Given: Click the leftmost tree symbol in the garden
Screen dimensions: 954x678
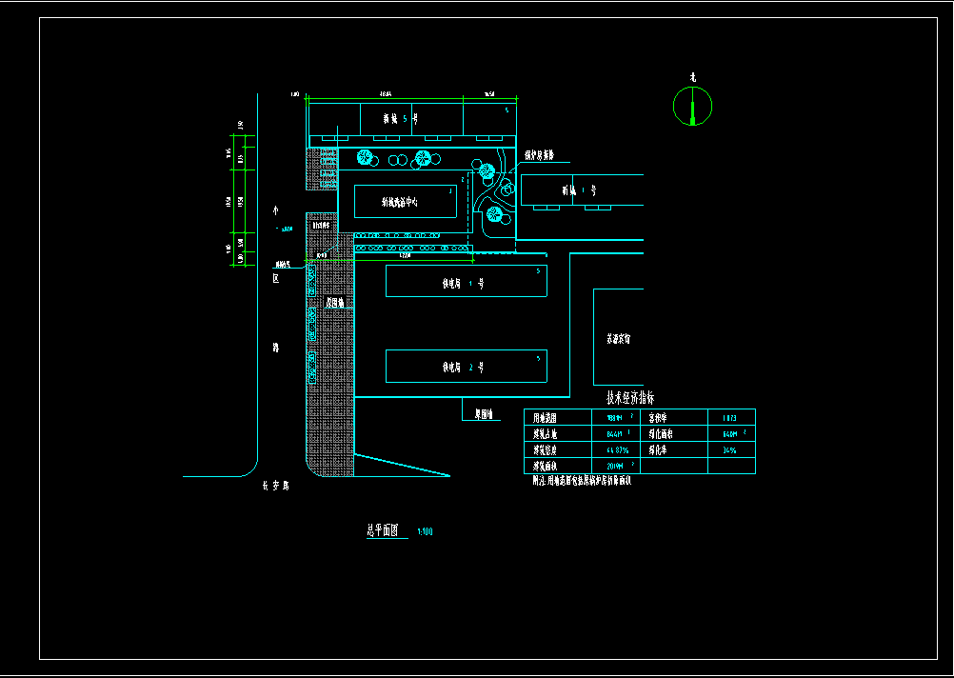Looking at the screenshot, I should point(364,157).
